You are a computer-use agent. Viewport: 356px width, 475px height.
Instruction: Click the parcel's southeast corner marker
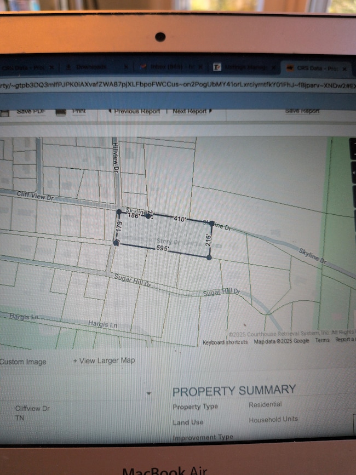click(210, 257)
